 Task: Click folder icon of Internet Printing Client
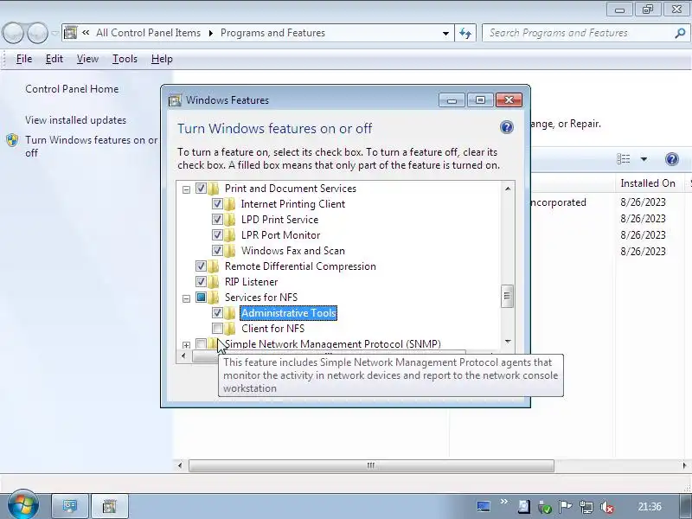229,204
